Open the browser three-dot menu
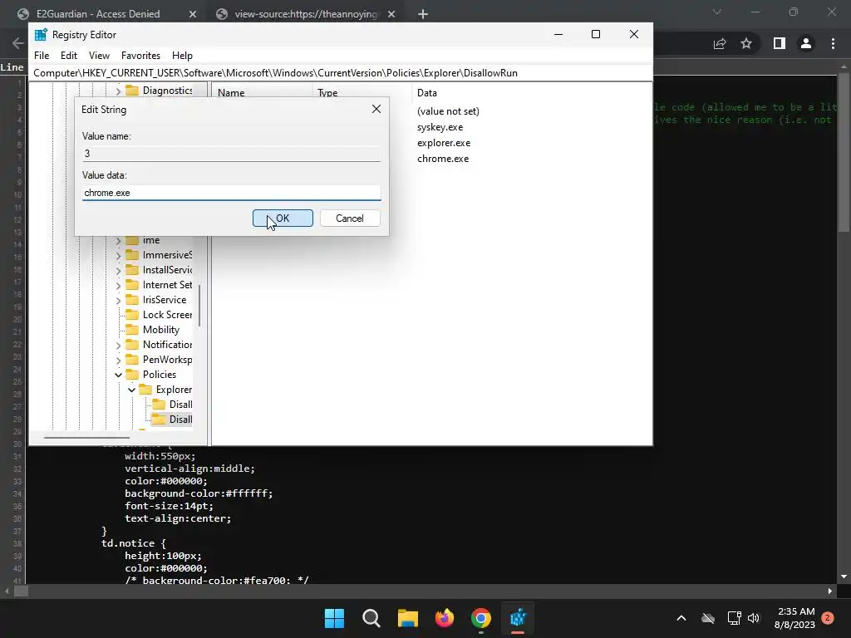The image size is (851, 638). click(833, 43)
